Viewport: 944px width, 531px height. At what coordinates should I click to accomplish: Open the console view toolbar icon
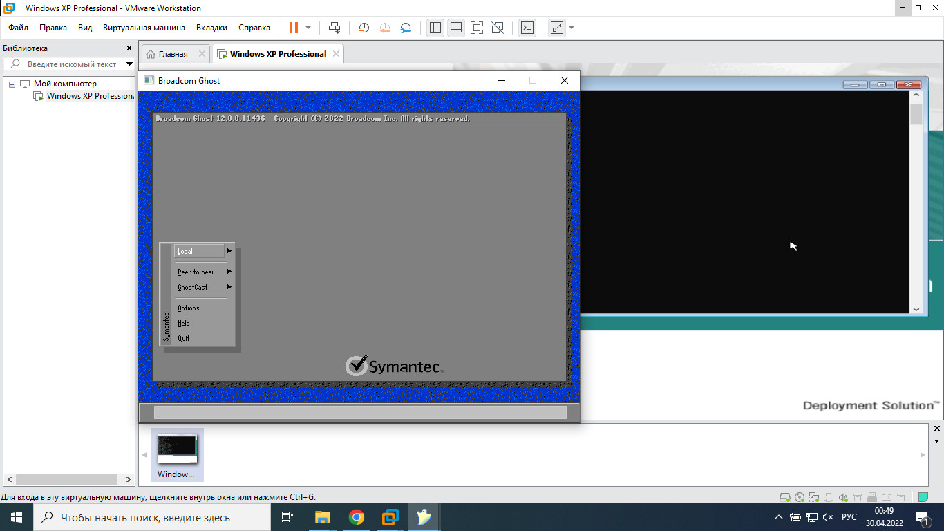[527, 28]
